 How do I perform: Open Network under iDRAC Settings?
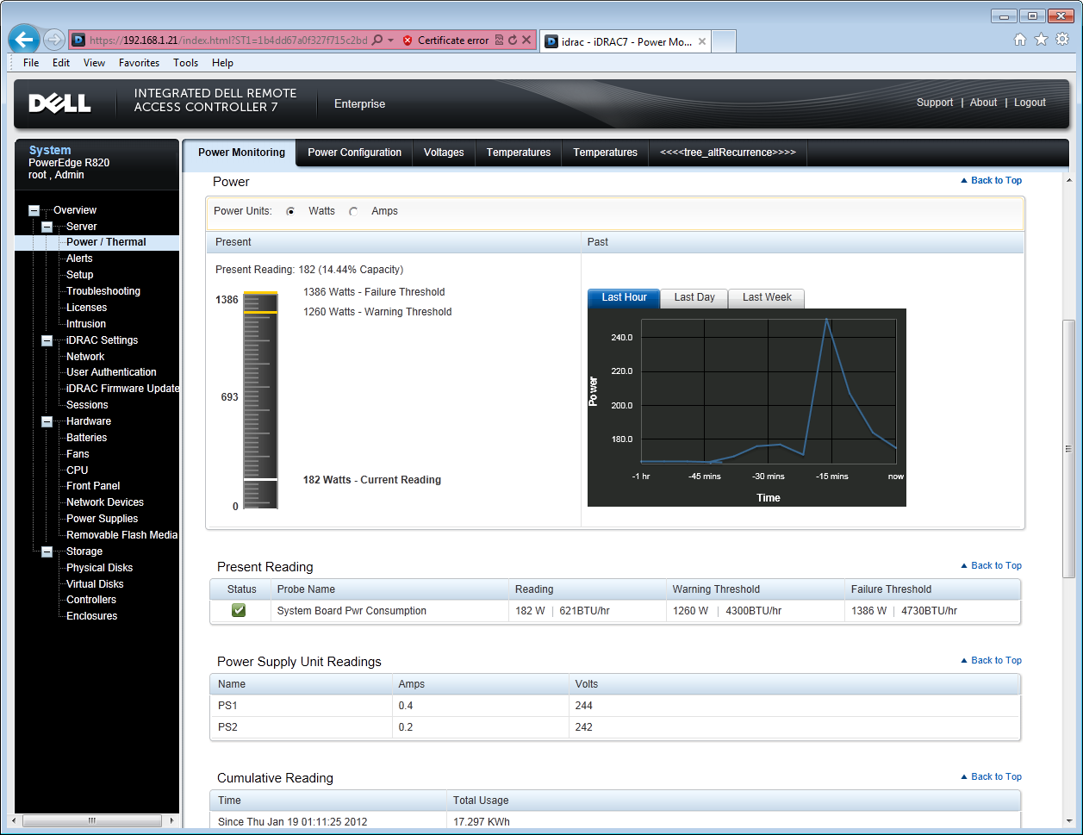coord(85,357)
